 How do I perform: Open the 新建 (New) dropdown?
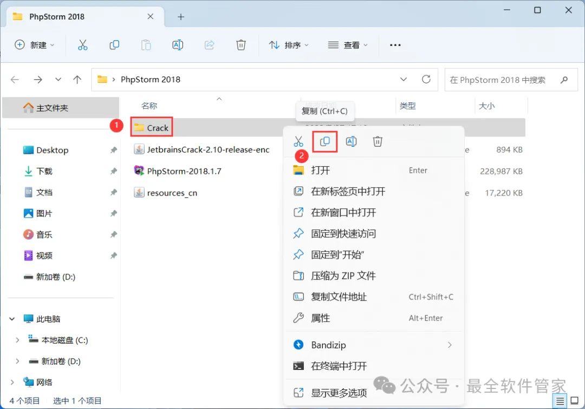(34, 45)
